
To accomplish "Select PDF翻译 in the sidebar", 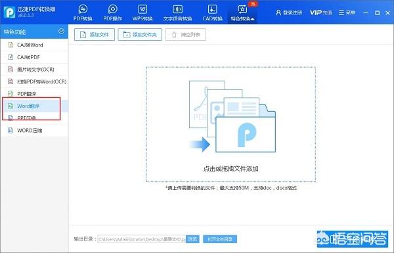I will [x=34, y=94].
